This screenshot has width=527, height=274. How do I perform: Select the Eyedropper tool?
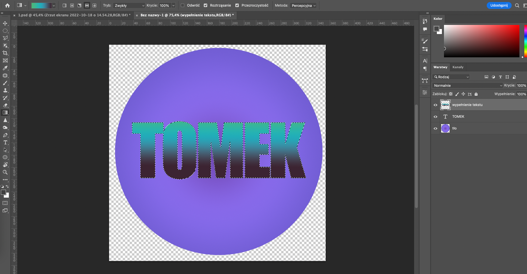click(x=5, y=68)
